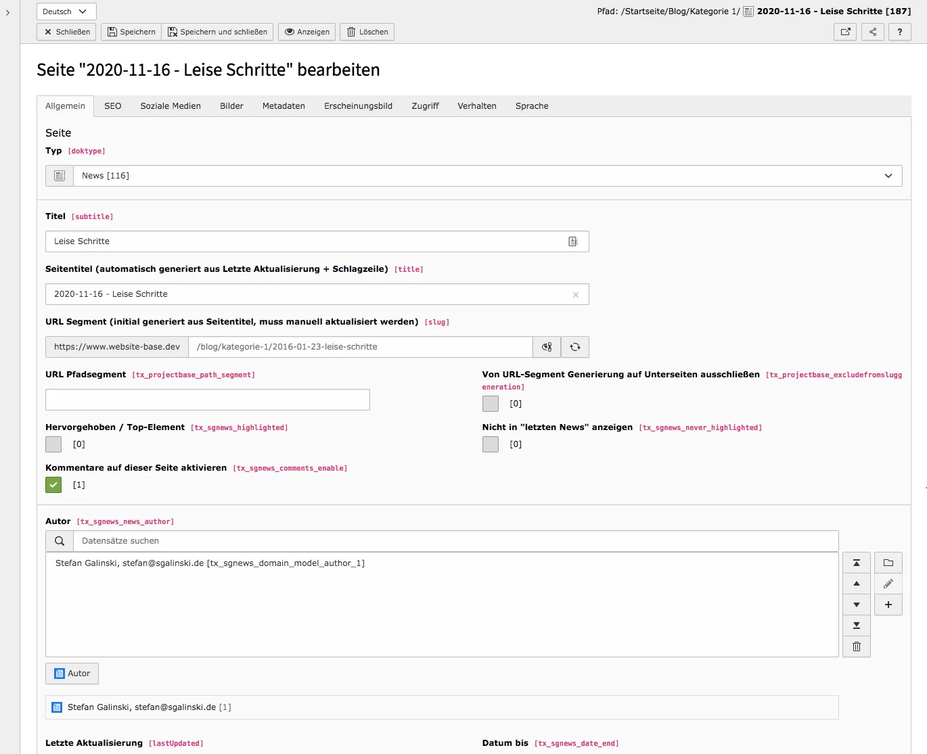Screen dimensions: 927x754
Task: Create a new author with the plus icon
Action: pos(888,605)
